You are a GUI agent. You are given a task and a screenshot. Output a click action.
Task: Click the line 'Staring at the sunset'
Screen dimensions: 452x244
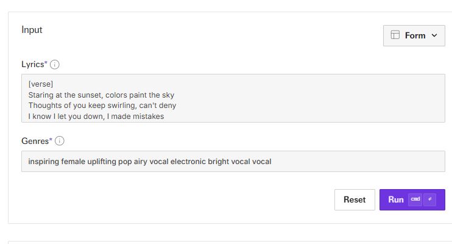click(101, 95)
